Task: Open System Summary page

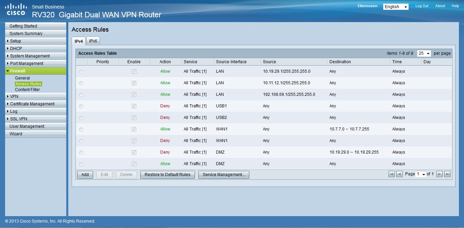Action: pos(36,33)
